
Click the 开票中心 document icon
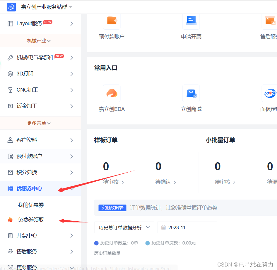tap(11, 235)
